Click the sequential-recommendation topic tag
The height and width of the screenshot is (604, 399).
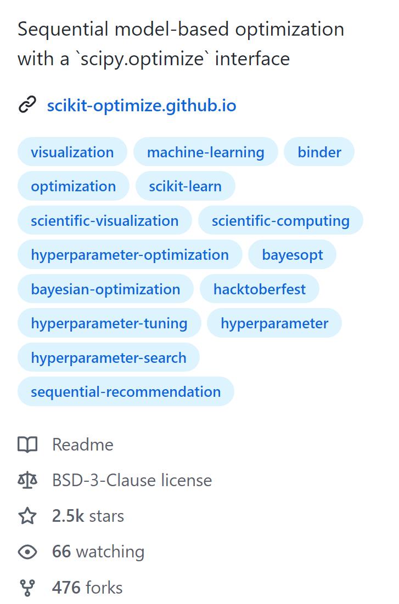click(126, 391)
